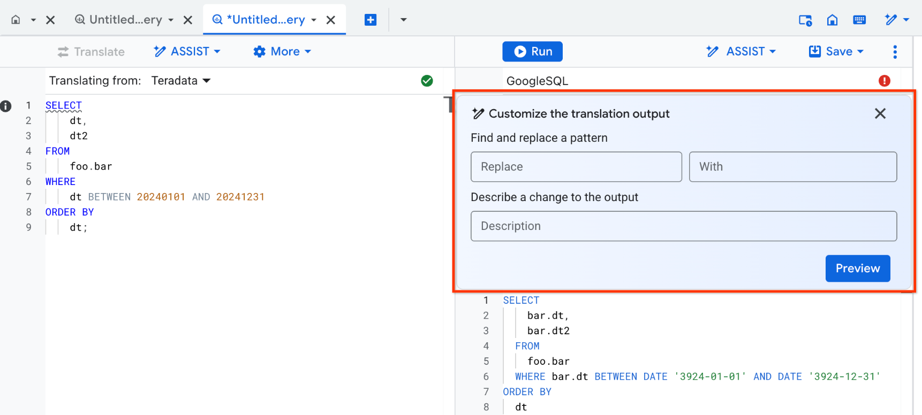The image size is (922, 415).
Task: Click the Preview button
Action: [857, 268]
